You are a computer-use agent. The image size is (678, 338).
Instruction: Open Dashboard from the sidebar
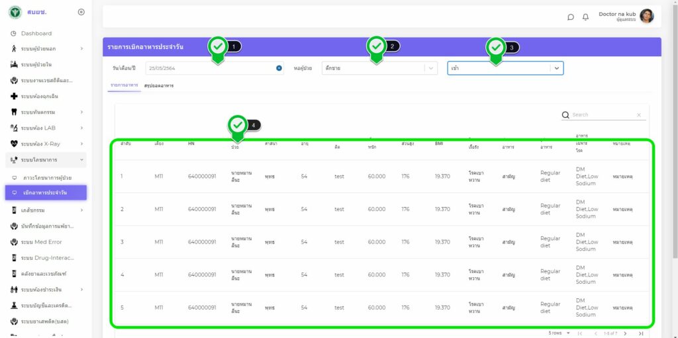point(36,33)
